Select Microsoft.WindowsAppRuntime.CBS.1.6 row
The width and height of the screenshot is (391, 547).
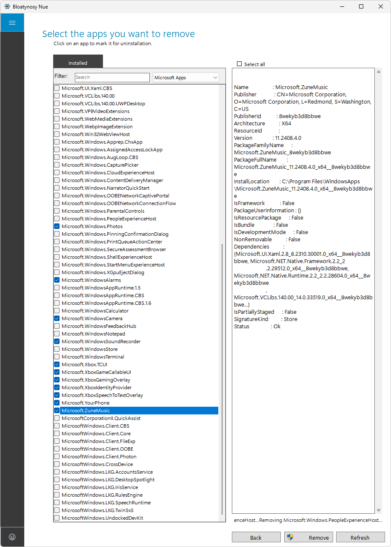pos(136,303)
